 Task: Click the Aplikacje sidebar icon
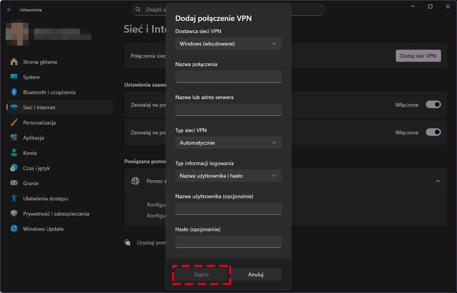(14, 138)
